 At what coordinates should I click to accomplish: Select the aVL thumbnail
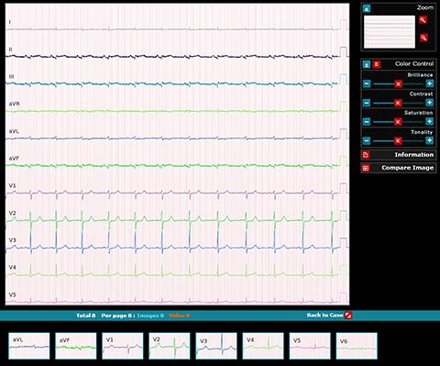click(x=29, y=346)
